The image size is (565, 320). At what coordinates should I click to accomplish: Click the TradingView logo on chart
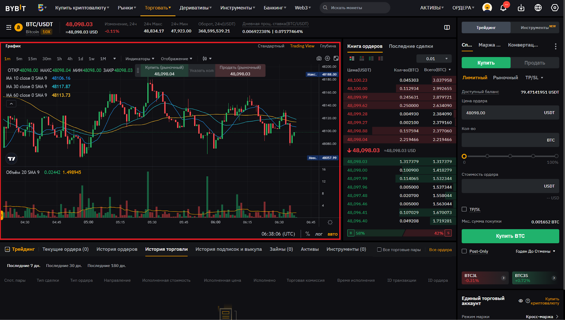point(12,159)
